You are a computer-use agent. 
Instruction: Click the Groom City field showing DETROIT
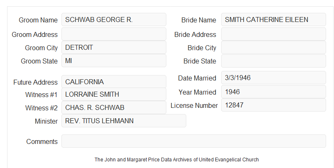[x=114, y=47]
